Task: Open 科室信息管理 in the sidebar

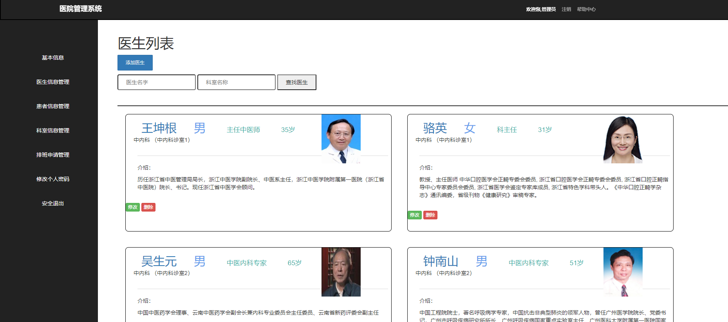Action: (53, 130)
